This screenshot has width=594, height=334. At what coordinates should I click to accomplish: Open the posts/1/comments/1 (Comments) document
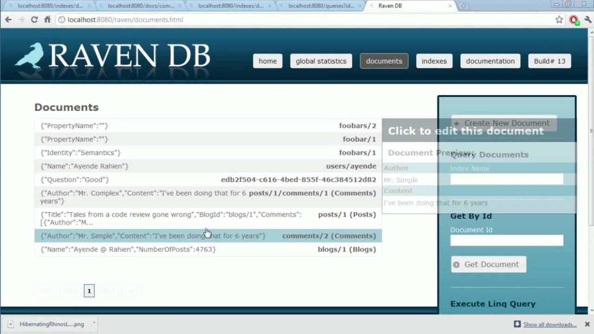pos(208,197)
